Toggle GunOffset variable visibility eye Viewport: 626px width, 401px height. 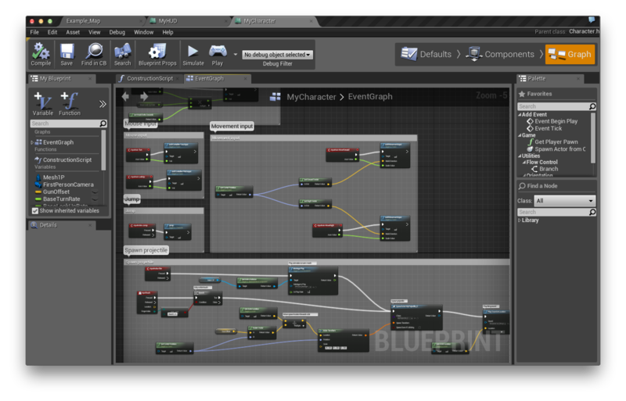click(x=95, y=192)
